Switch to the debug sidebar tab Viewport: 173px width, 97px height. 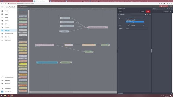click(155, 9)
